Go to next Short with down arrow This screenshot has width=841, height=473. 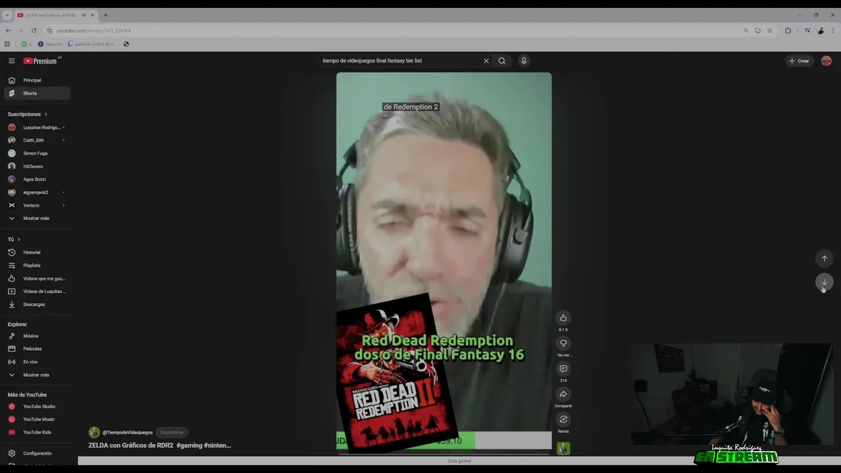pyautogui.click(x=825, y=282)
